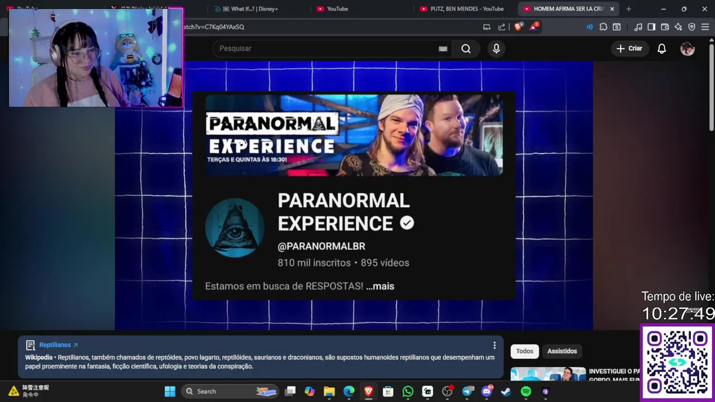
Task: Open the INVESTIGUEI O PA... video thumbnail
Action: (548, 374)
